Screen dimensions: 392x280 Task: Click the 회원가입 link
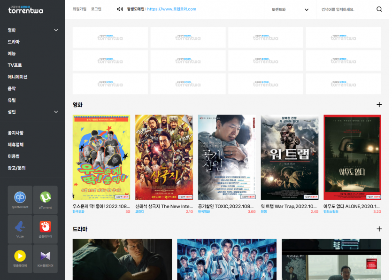pos(79,9)
